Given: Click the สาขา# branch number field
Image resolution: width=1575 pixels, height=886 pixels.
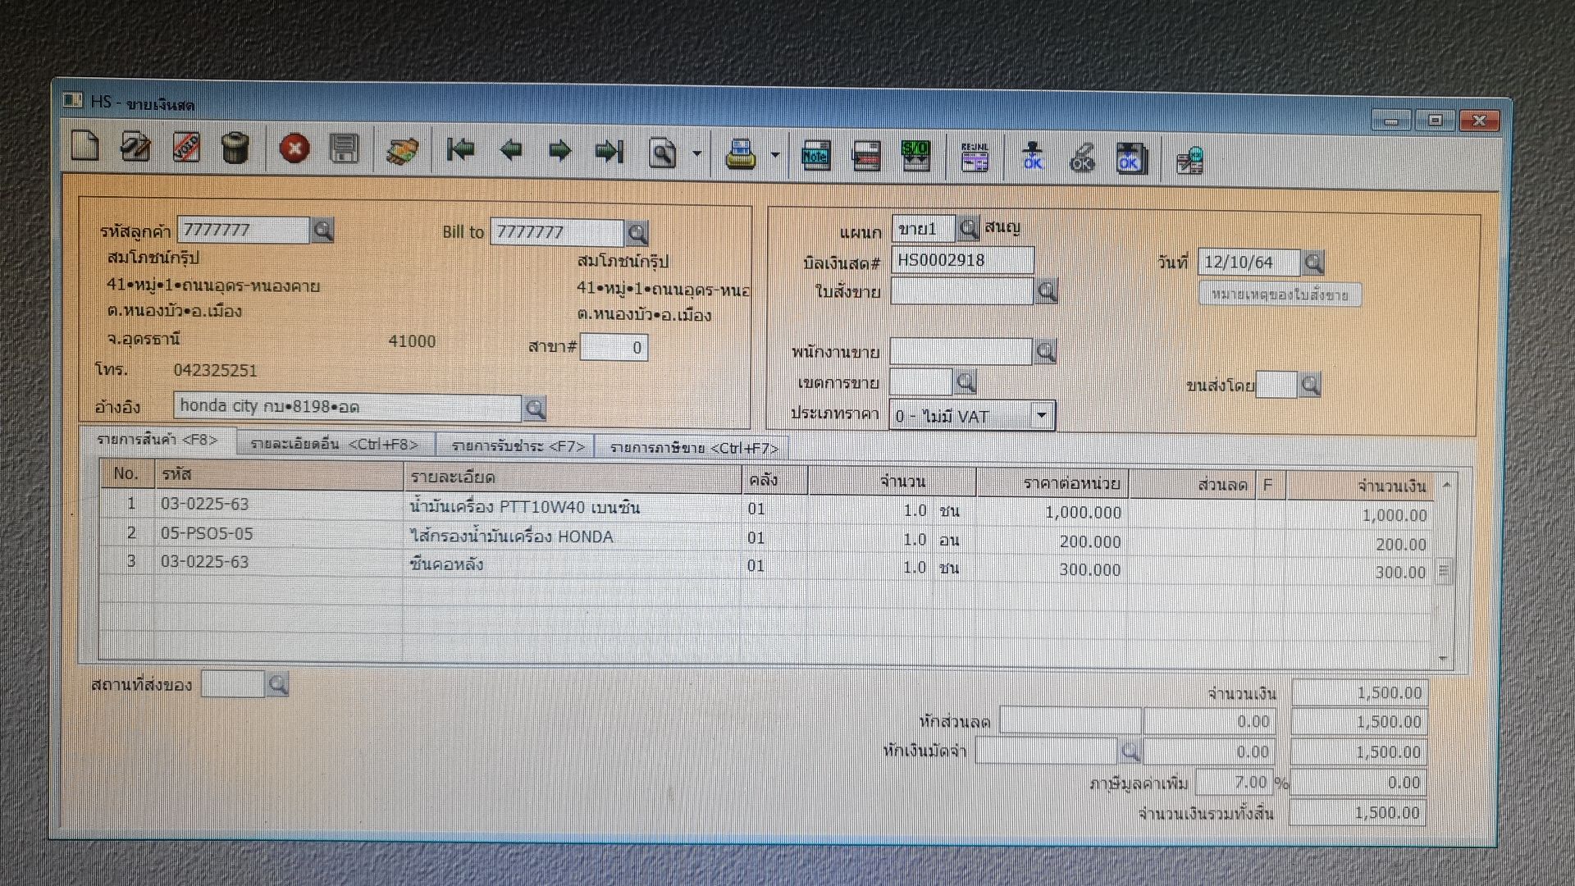Looking at the screenshot, I should click(x=614, y=348).
